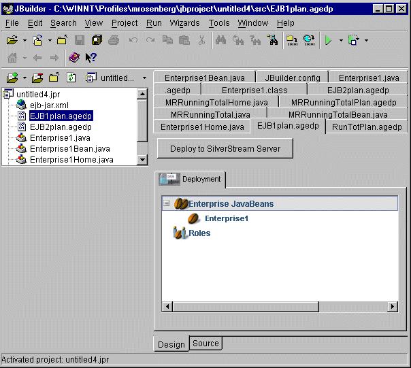Viewport: 411px width, 368px height.
Task: Open dropdown arrow beside Reopen icon
Action: (x=50, y=40)
